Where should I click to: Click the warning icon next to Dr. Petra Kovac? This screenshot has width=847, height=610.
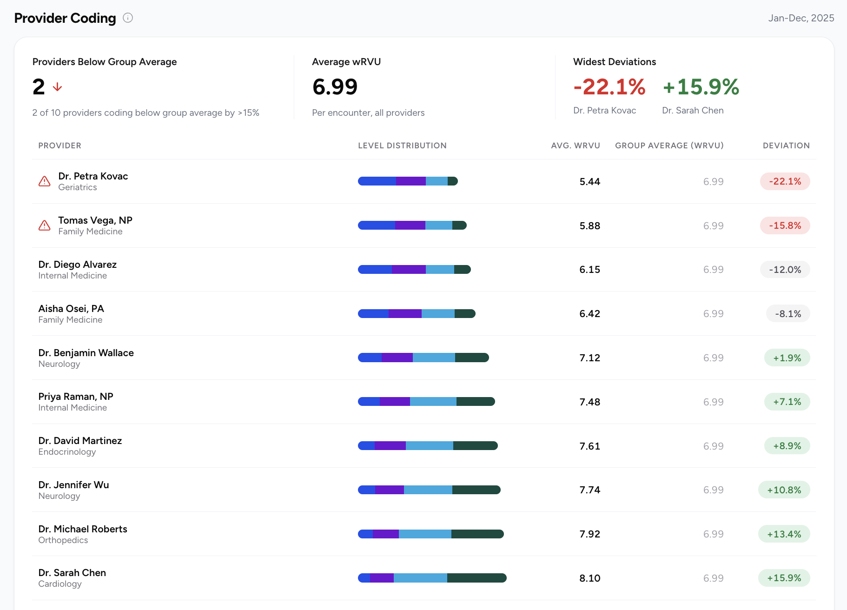point(44,181)
